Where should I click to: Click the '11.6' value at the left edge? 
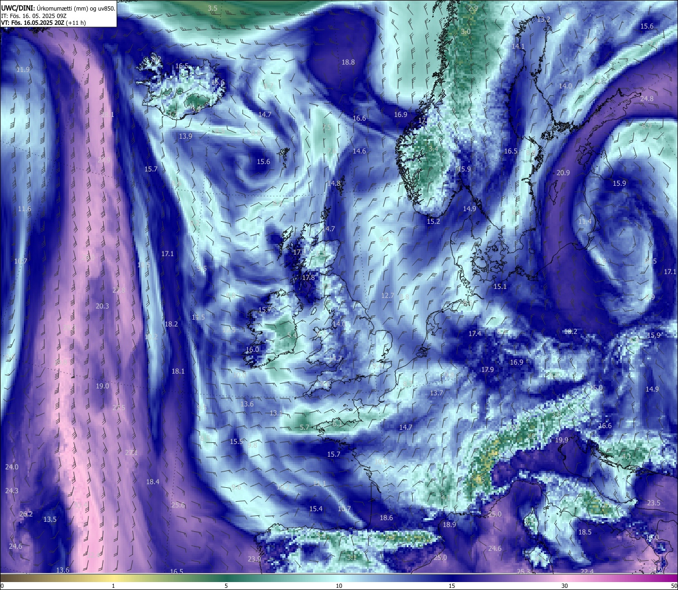[x=24, y=209]
